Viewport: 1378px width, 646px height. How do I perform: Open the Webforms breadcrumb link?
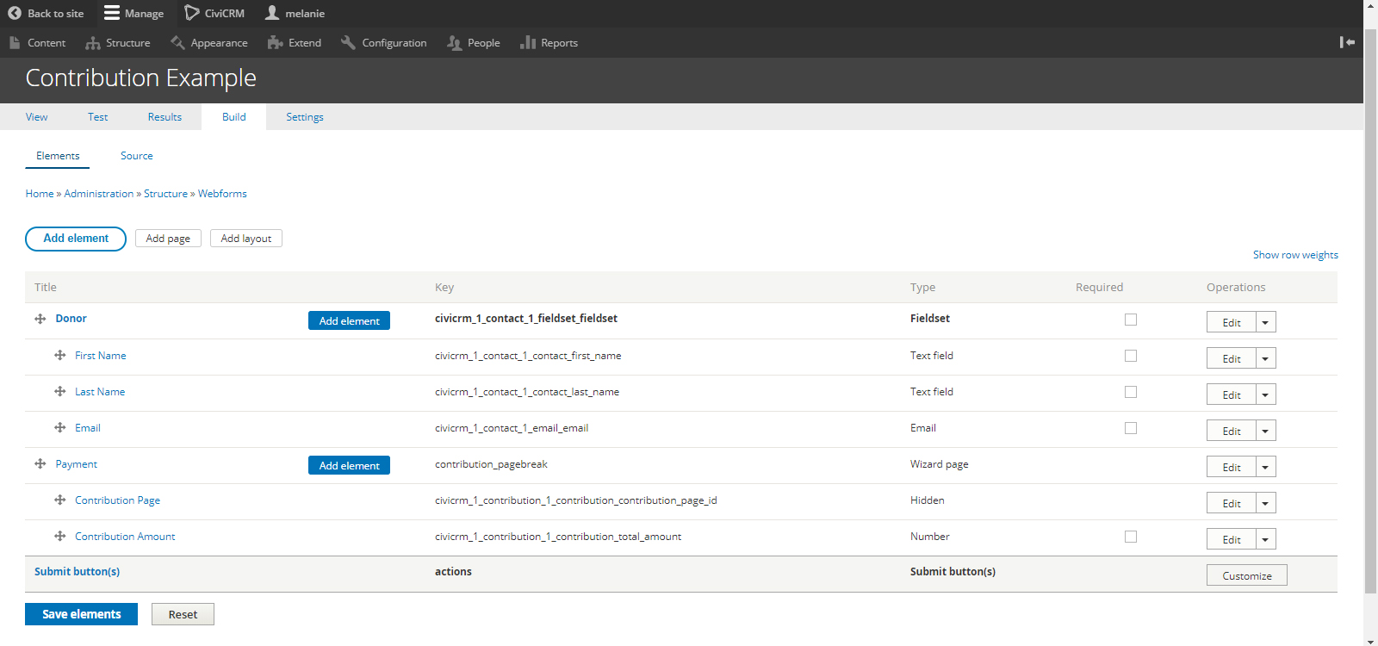pos(222,194)
